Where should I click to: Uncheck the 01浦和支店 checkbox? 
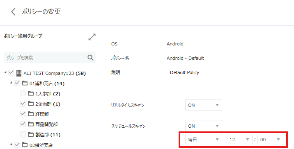pos(17,83)
